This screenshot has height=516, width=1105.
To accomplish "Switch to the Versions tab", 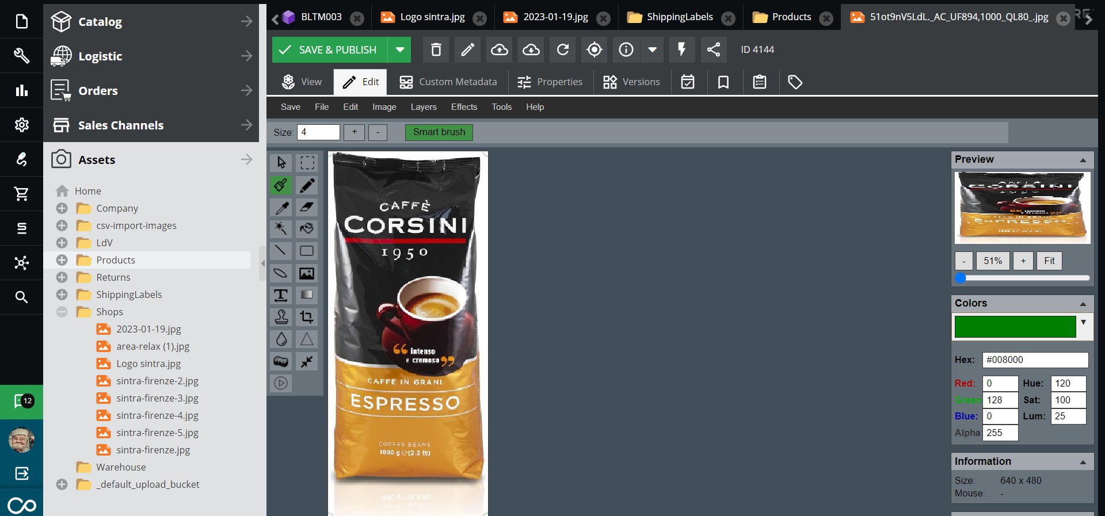I will tap(631, 82).
